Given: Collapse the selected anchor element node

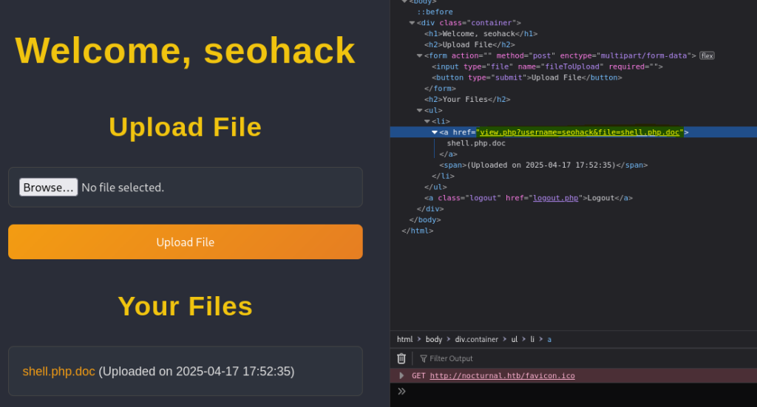Looking at the screenshot, I should [x=435, y=132].
